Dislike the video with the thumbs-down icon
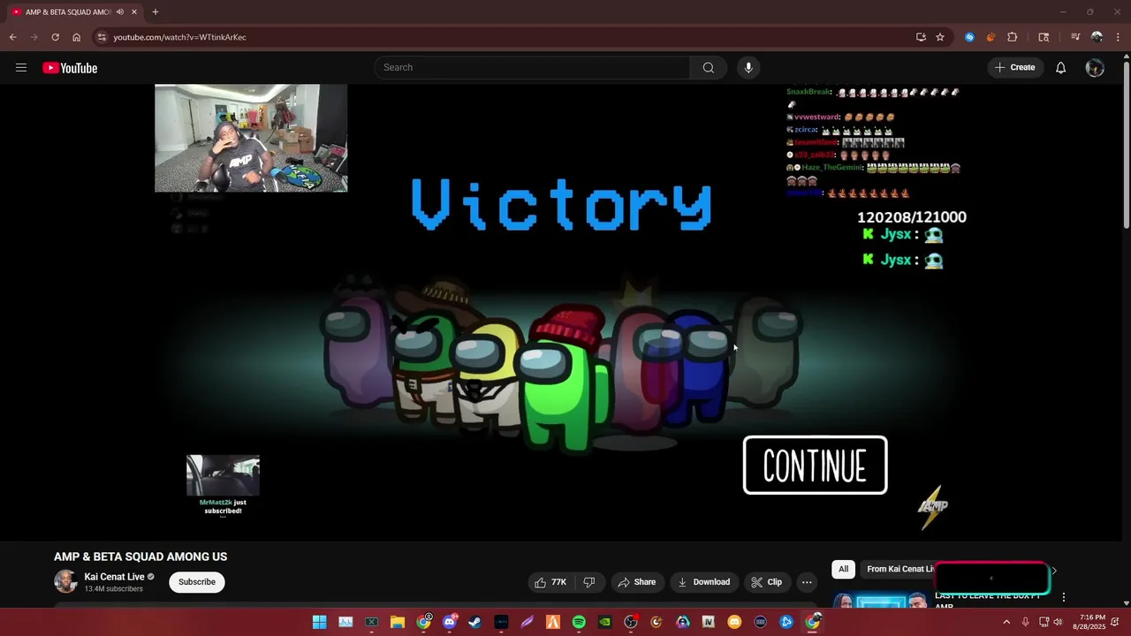This screenshot has width=1131, height=636. click(x=589, y=582)
